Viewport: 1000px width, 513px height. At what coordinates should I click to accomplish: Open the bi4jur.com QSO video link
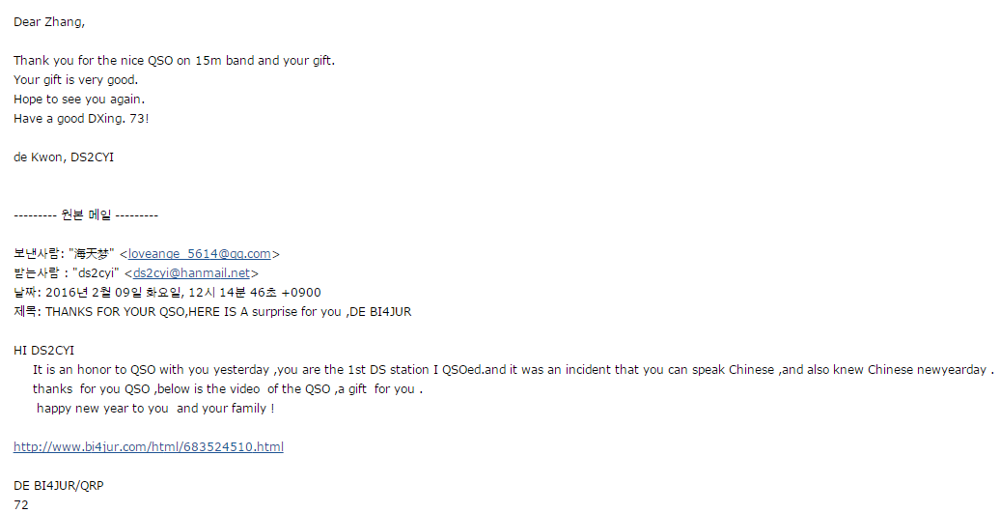(x=149, y=446)
